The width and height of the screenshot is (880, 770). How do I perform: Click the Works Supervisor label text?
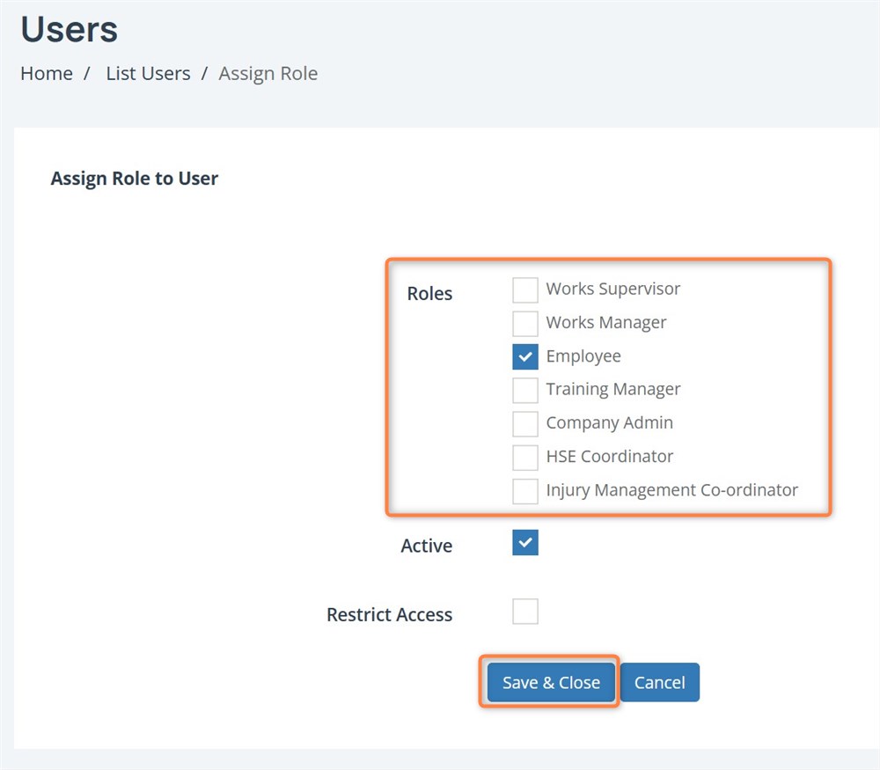point(612,290)
